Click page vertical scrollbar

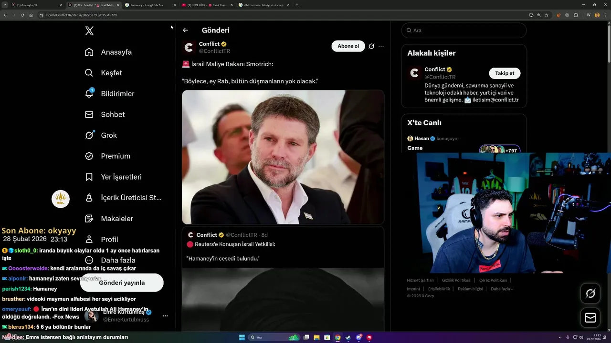pyautogui.click(x=609, y=43)
